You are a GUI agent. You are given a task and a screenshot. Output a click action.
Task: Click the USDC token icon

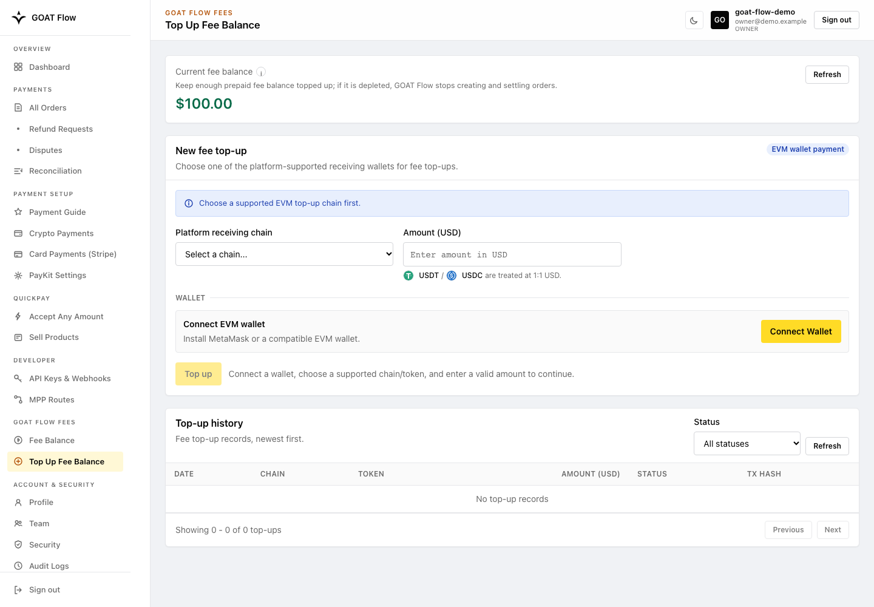[452, 276]
